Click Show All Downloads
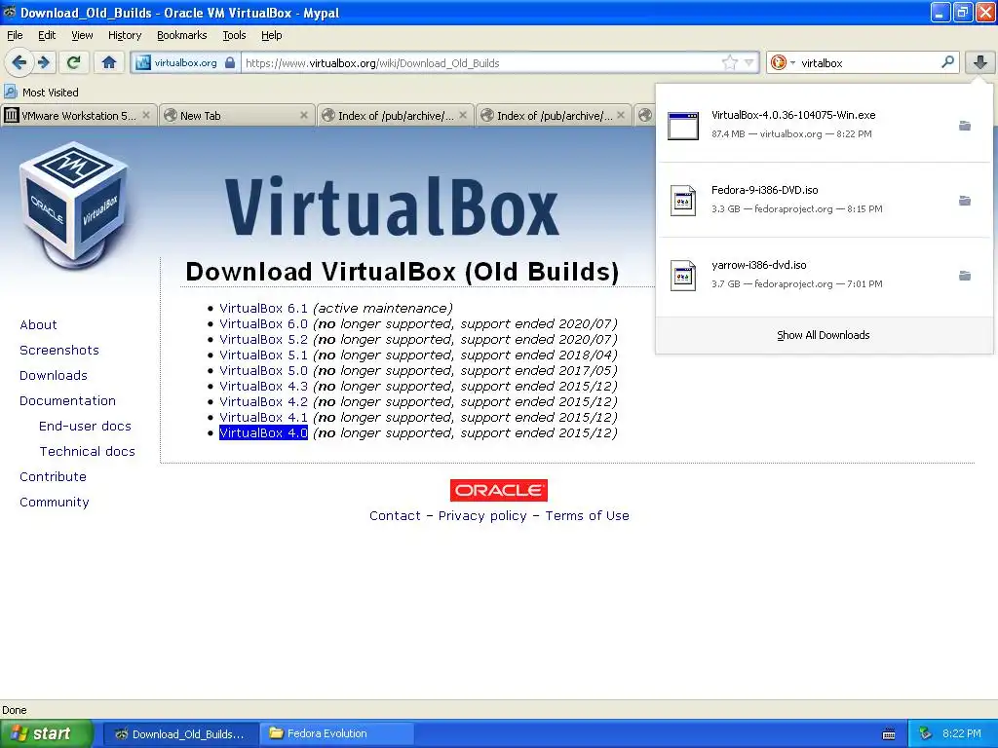Screen dimensions: 998x748 [824, 335]
